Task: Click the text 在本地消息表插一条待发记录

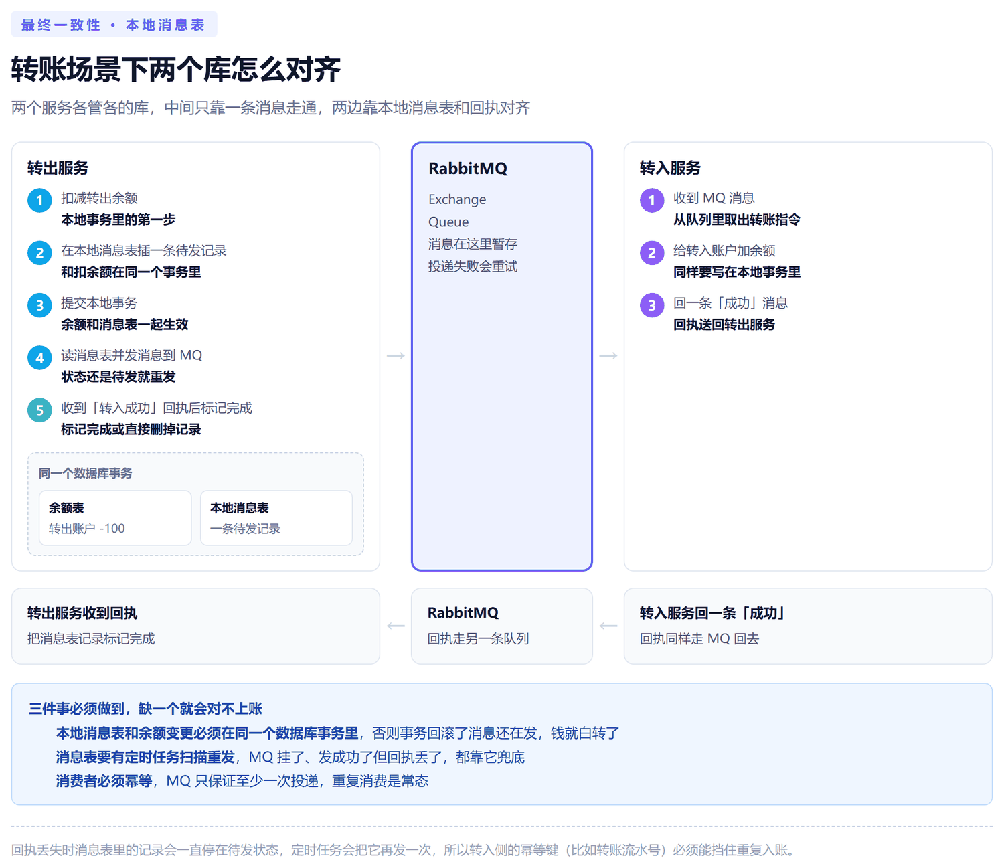Action: pos(144,250)
